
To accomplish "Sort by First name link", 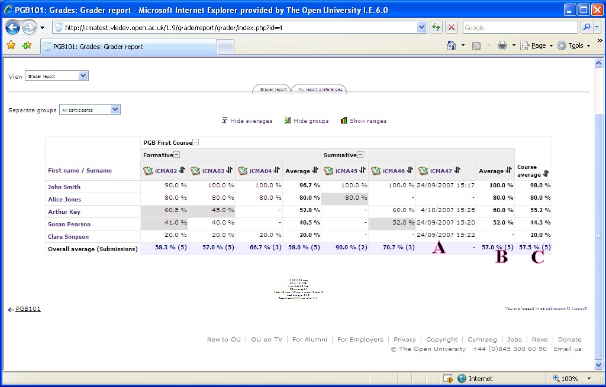I will click(x=63, y=170).
